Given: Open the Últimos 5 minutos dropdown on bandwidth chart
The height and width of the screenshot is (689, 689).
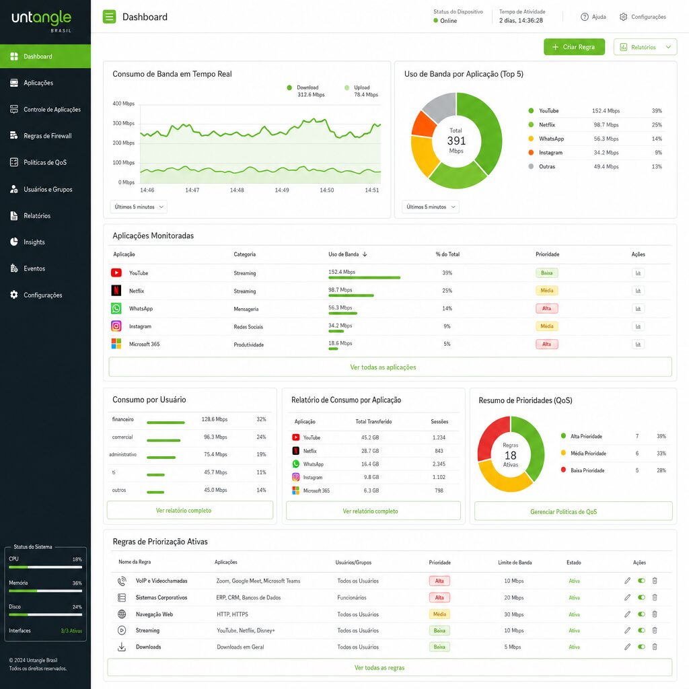Looking at the screenshot, I should (138, 207).
